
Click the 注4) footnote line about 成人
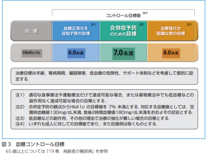(x=86, y=124)
